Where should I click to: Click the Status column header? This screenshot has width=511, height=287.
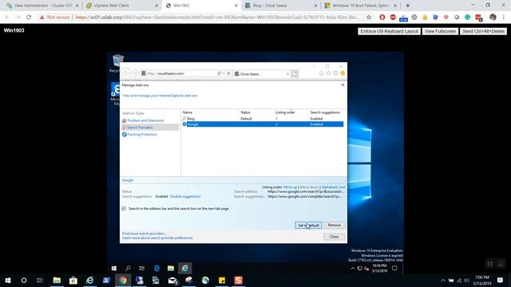[245, 112]
